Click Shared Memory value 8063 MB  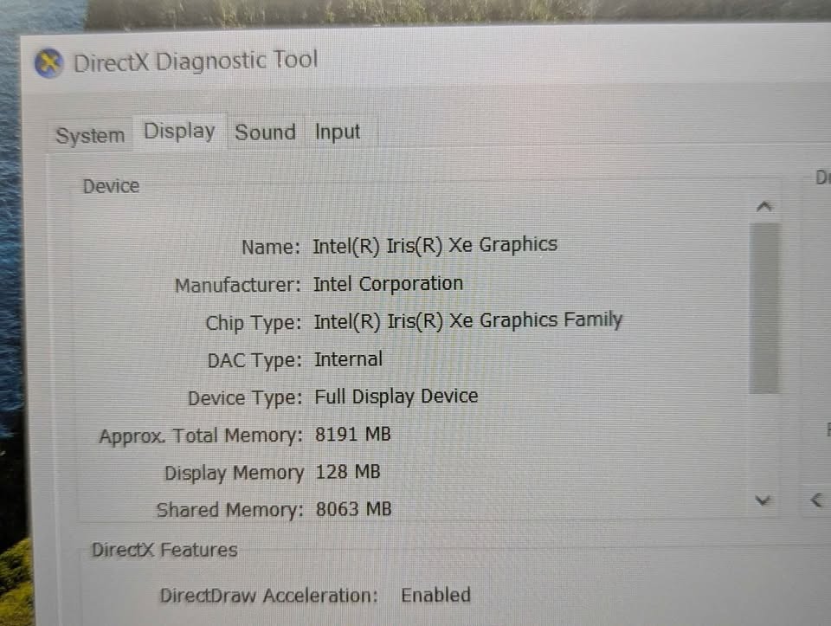[353, 509]
